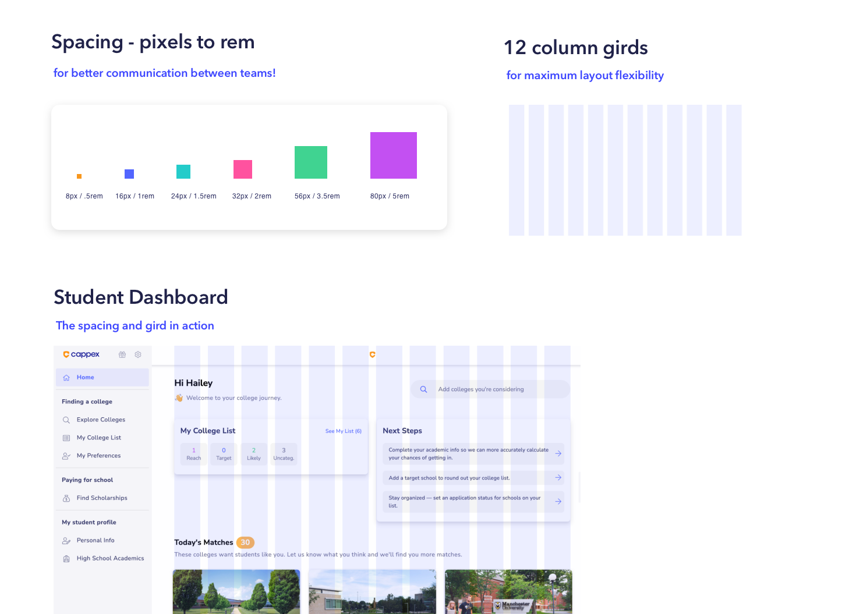842x614 pixels.
Task: Click the My student profile section heading
Action: 89,523
